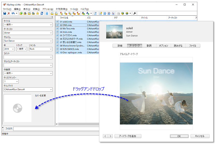Click the Paste tag icon
Image resolution: width=216 pixels, height=144 pixels.
coord(56,13)
